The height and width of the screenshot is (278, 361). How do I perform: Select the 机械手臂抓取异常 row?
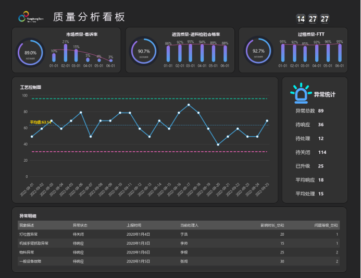click(33, 243)
